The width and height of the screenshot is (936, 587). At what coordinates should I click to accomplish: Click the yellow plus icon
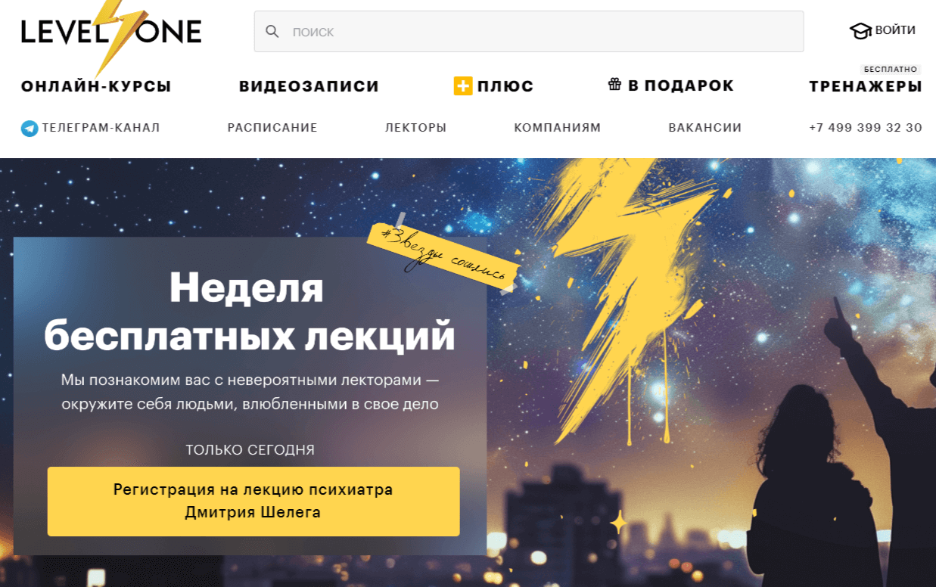point(462,86)
